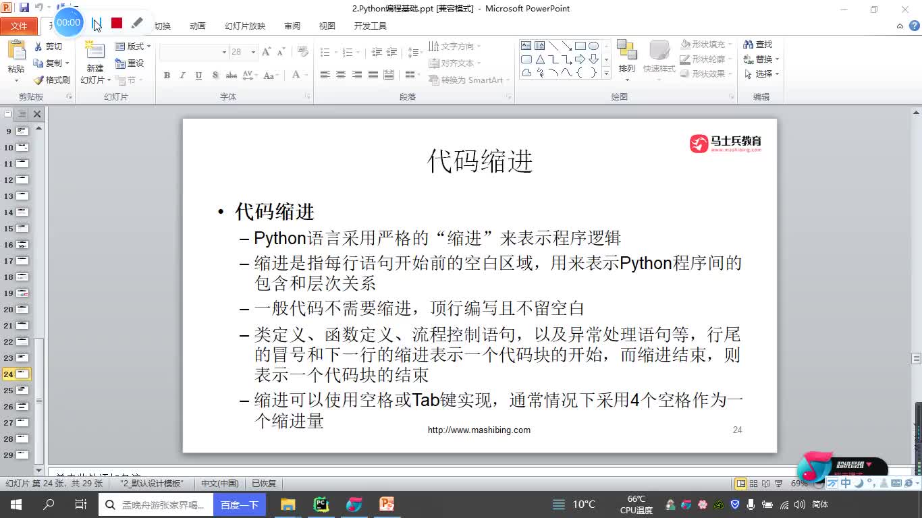Click the pen annotation tool on recorder

click(x=137, y=23)
